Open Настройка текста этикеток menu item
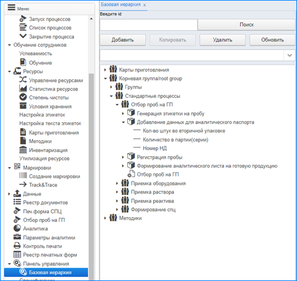This screenshot has width=297, height=281. 50,124
